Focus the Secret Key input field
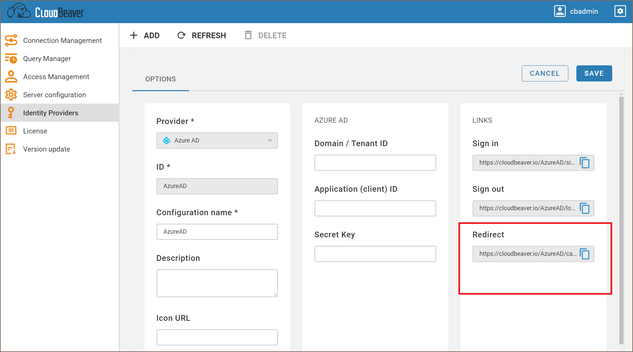 [x=375, y=254]
